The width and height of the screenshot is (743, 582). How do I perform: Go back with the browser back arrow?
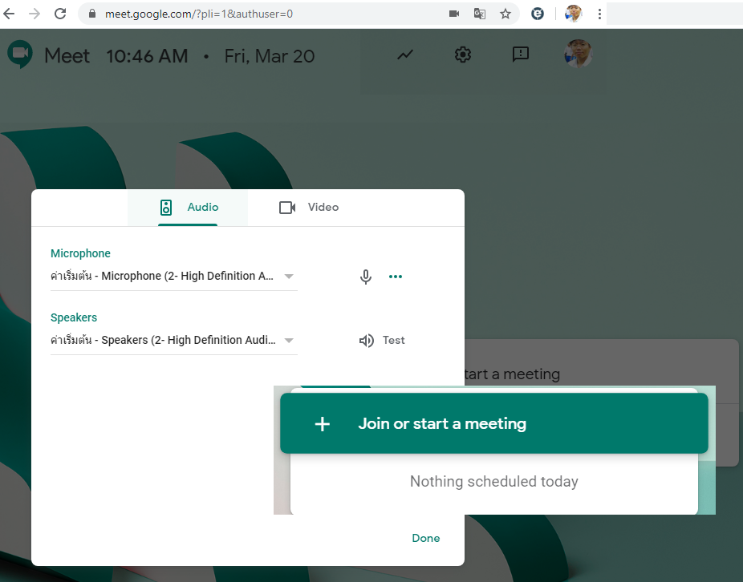pyautogui.click(x=9, y=14)
